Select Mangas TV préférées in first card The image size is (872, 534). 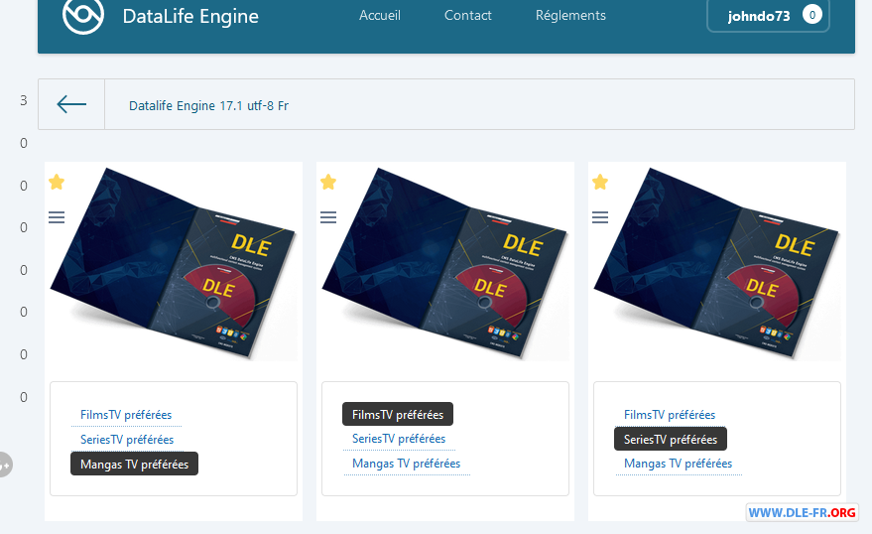[134, 464]
